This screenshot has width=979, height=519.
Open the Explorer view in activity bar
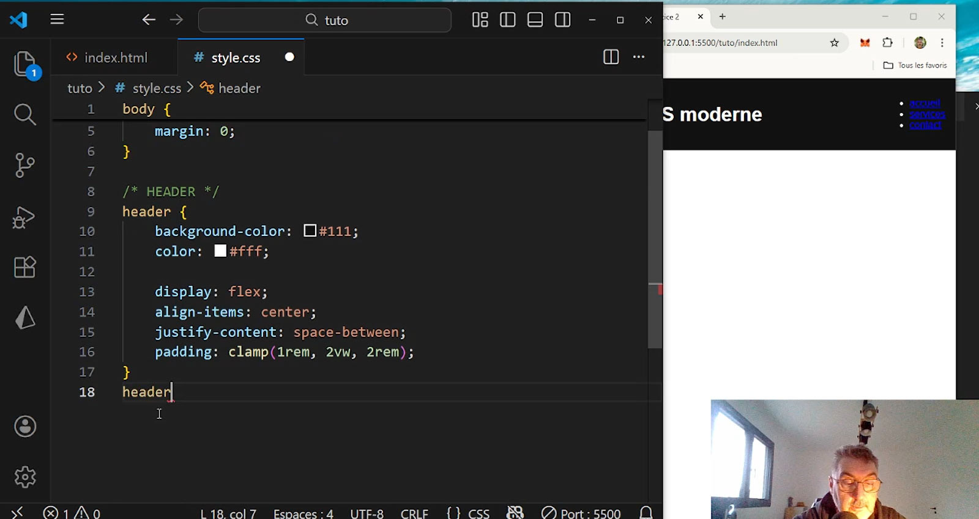[24, 64]
